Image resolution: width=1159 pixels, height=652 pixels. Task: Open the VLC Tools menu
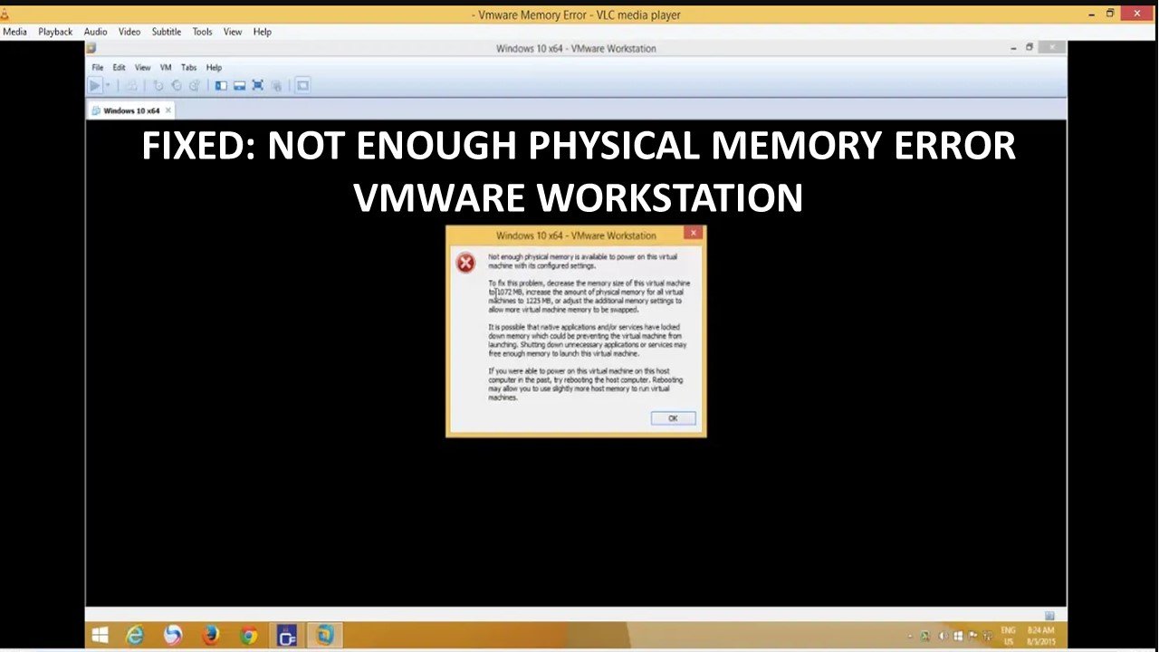click(x=203, y=32)
